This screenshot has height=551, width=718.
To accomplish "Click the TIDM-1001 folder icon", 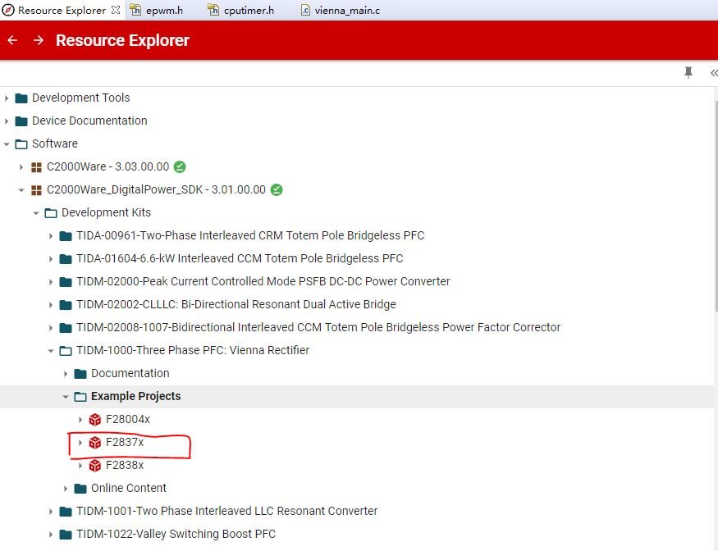I will (x=66, y=511).
